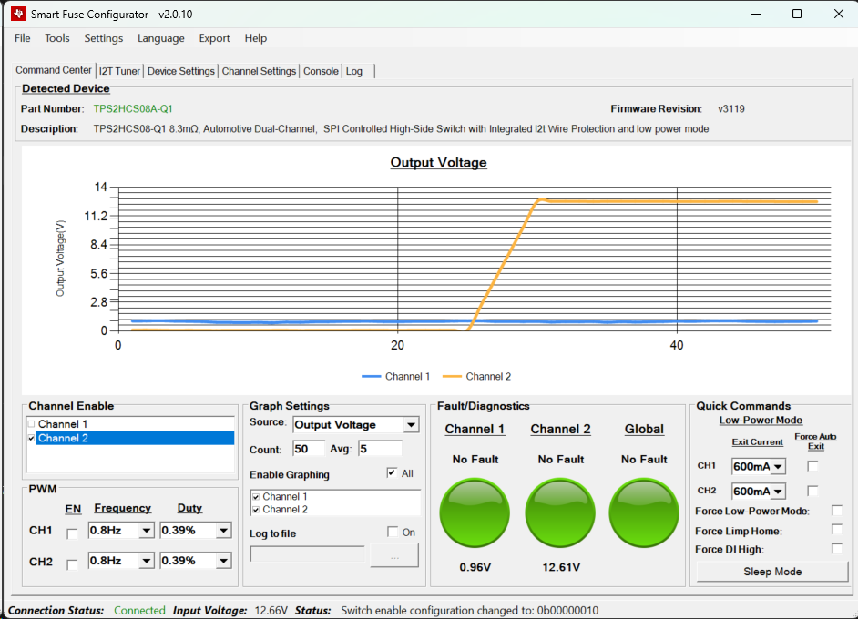
Task: Click the graph Count input field
Action: tap(308, 449)
